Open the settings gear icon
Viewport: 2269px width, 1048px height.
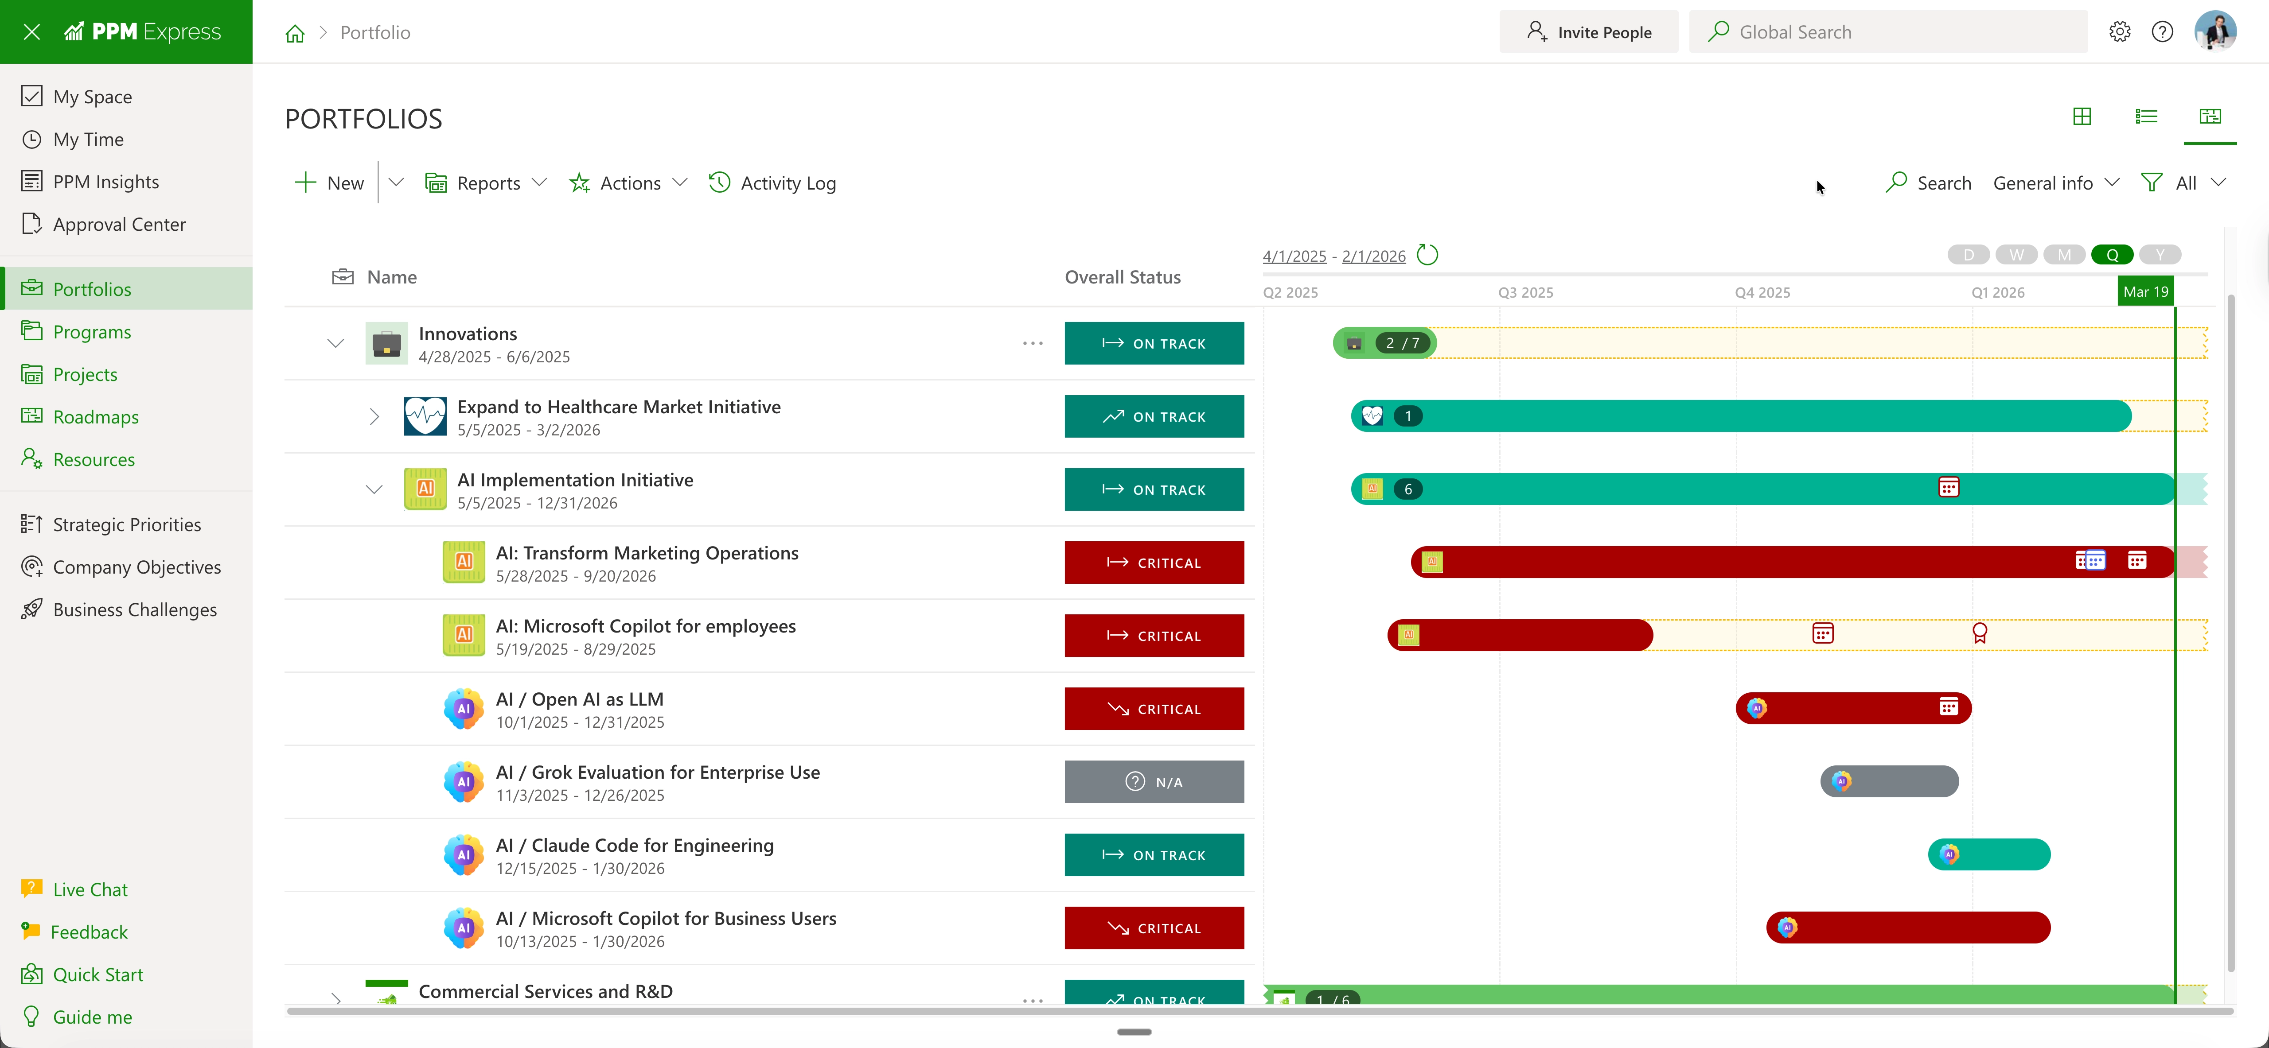(2119, 32)
